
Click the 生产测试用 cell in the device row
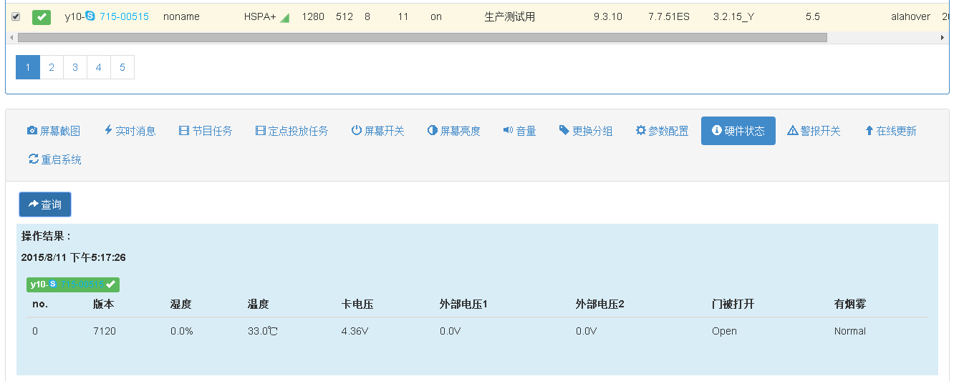[x=510, y=16]
